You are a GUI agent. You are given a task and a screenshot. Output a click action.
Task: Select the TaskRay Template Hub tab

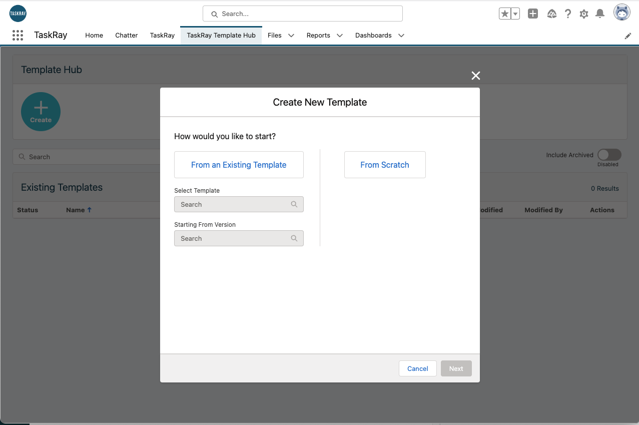(221, 36)
